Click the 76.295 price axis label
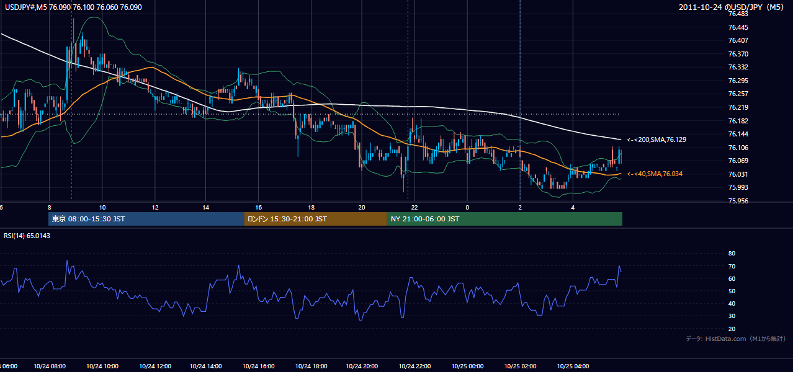 [737, 81]
